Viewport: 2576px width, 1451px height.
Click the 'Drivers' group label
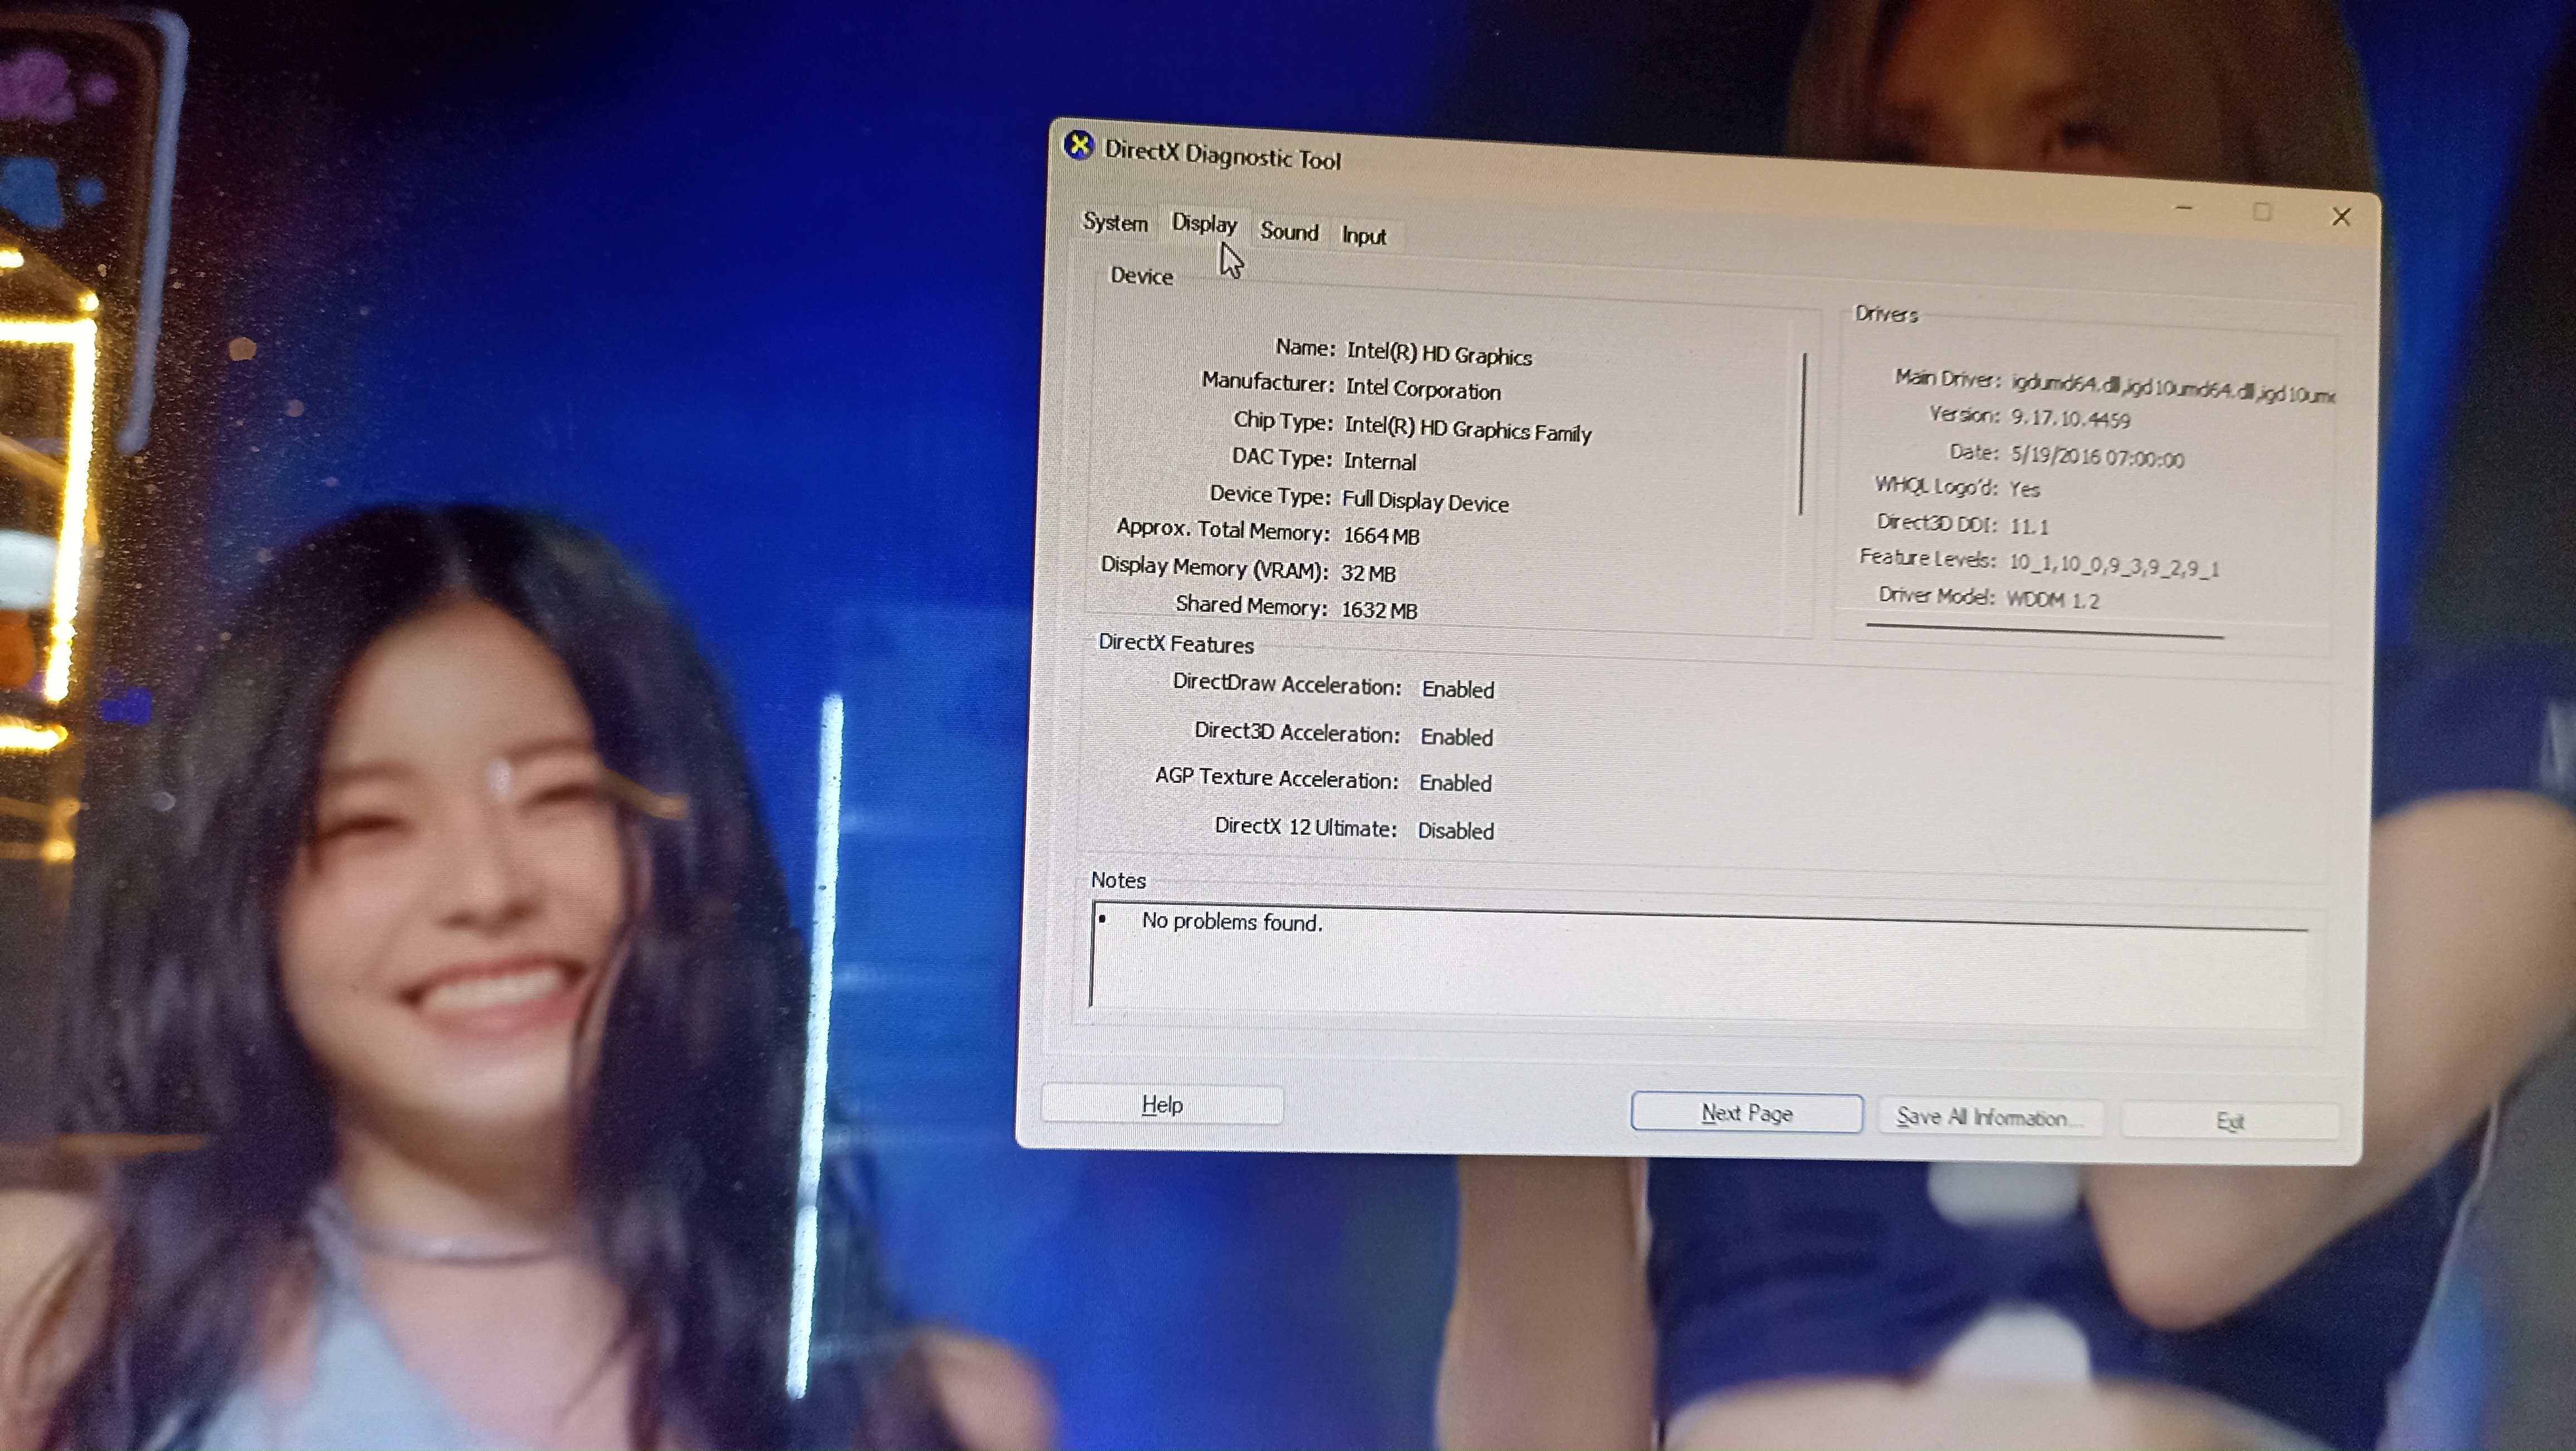[1886, 314]
